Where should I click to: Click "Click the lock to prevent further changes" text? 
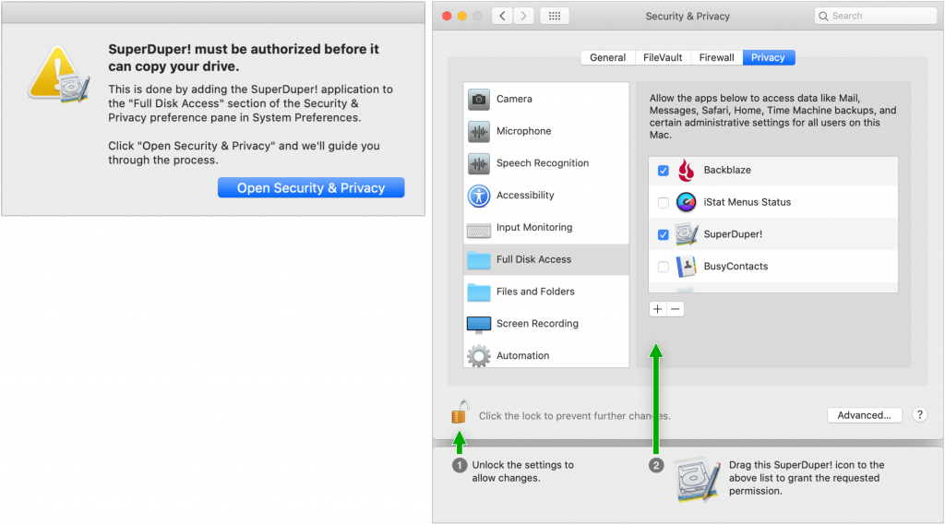point(574,416)
